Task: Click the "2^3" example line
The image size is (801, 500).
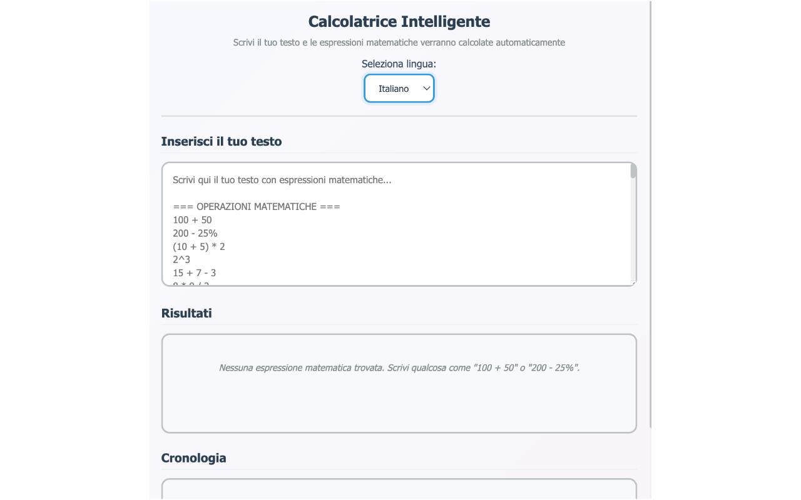Action: coord(181,259)
